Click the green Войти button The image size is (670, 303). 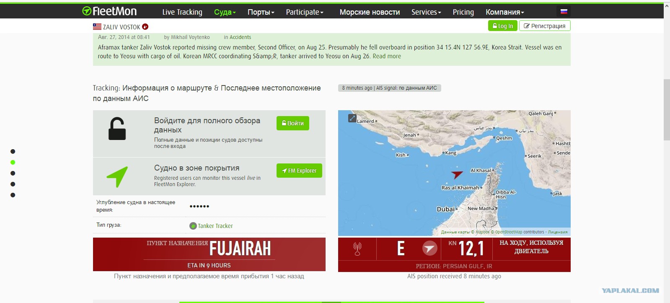coord(293,123)
